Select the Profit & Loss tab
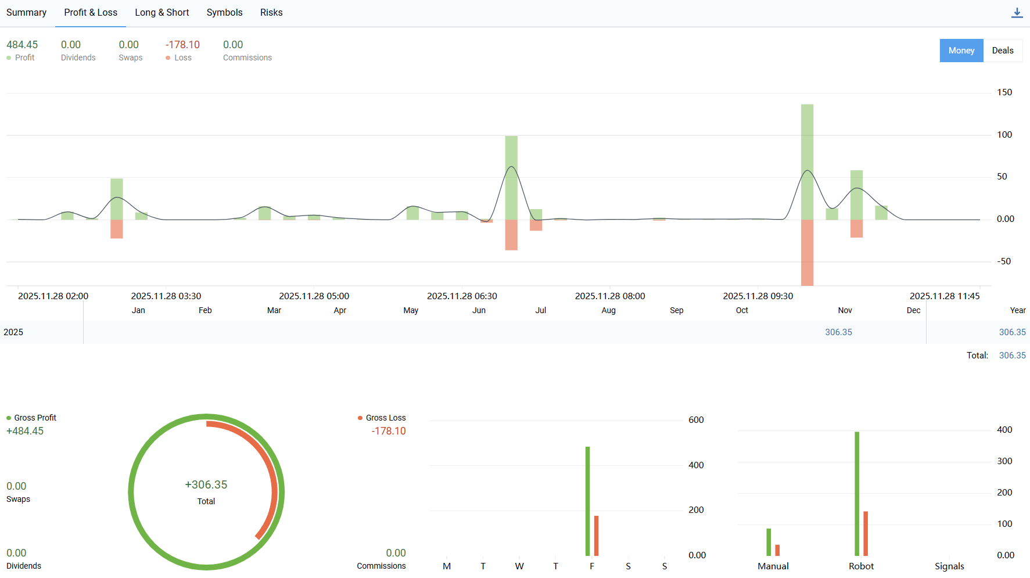 [91, 13]
